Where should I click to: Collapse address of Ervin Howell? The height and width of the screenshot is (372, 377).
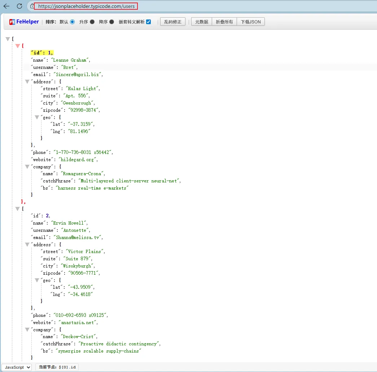27,244
